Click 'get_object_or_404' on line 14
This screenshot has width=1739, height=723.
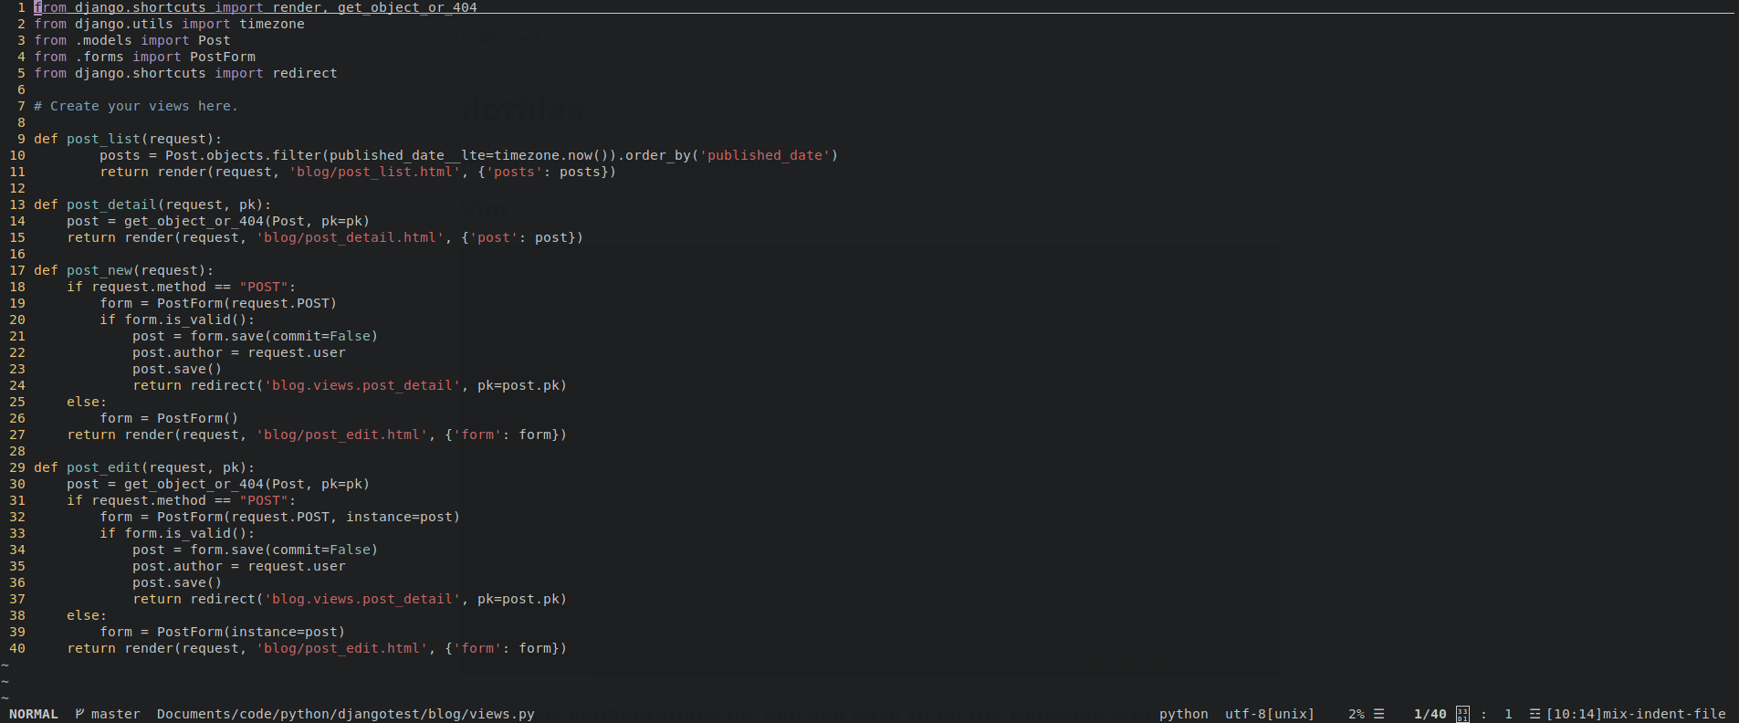194,221
